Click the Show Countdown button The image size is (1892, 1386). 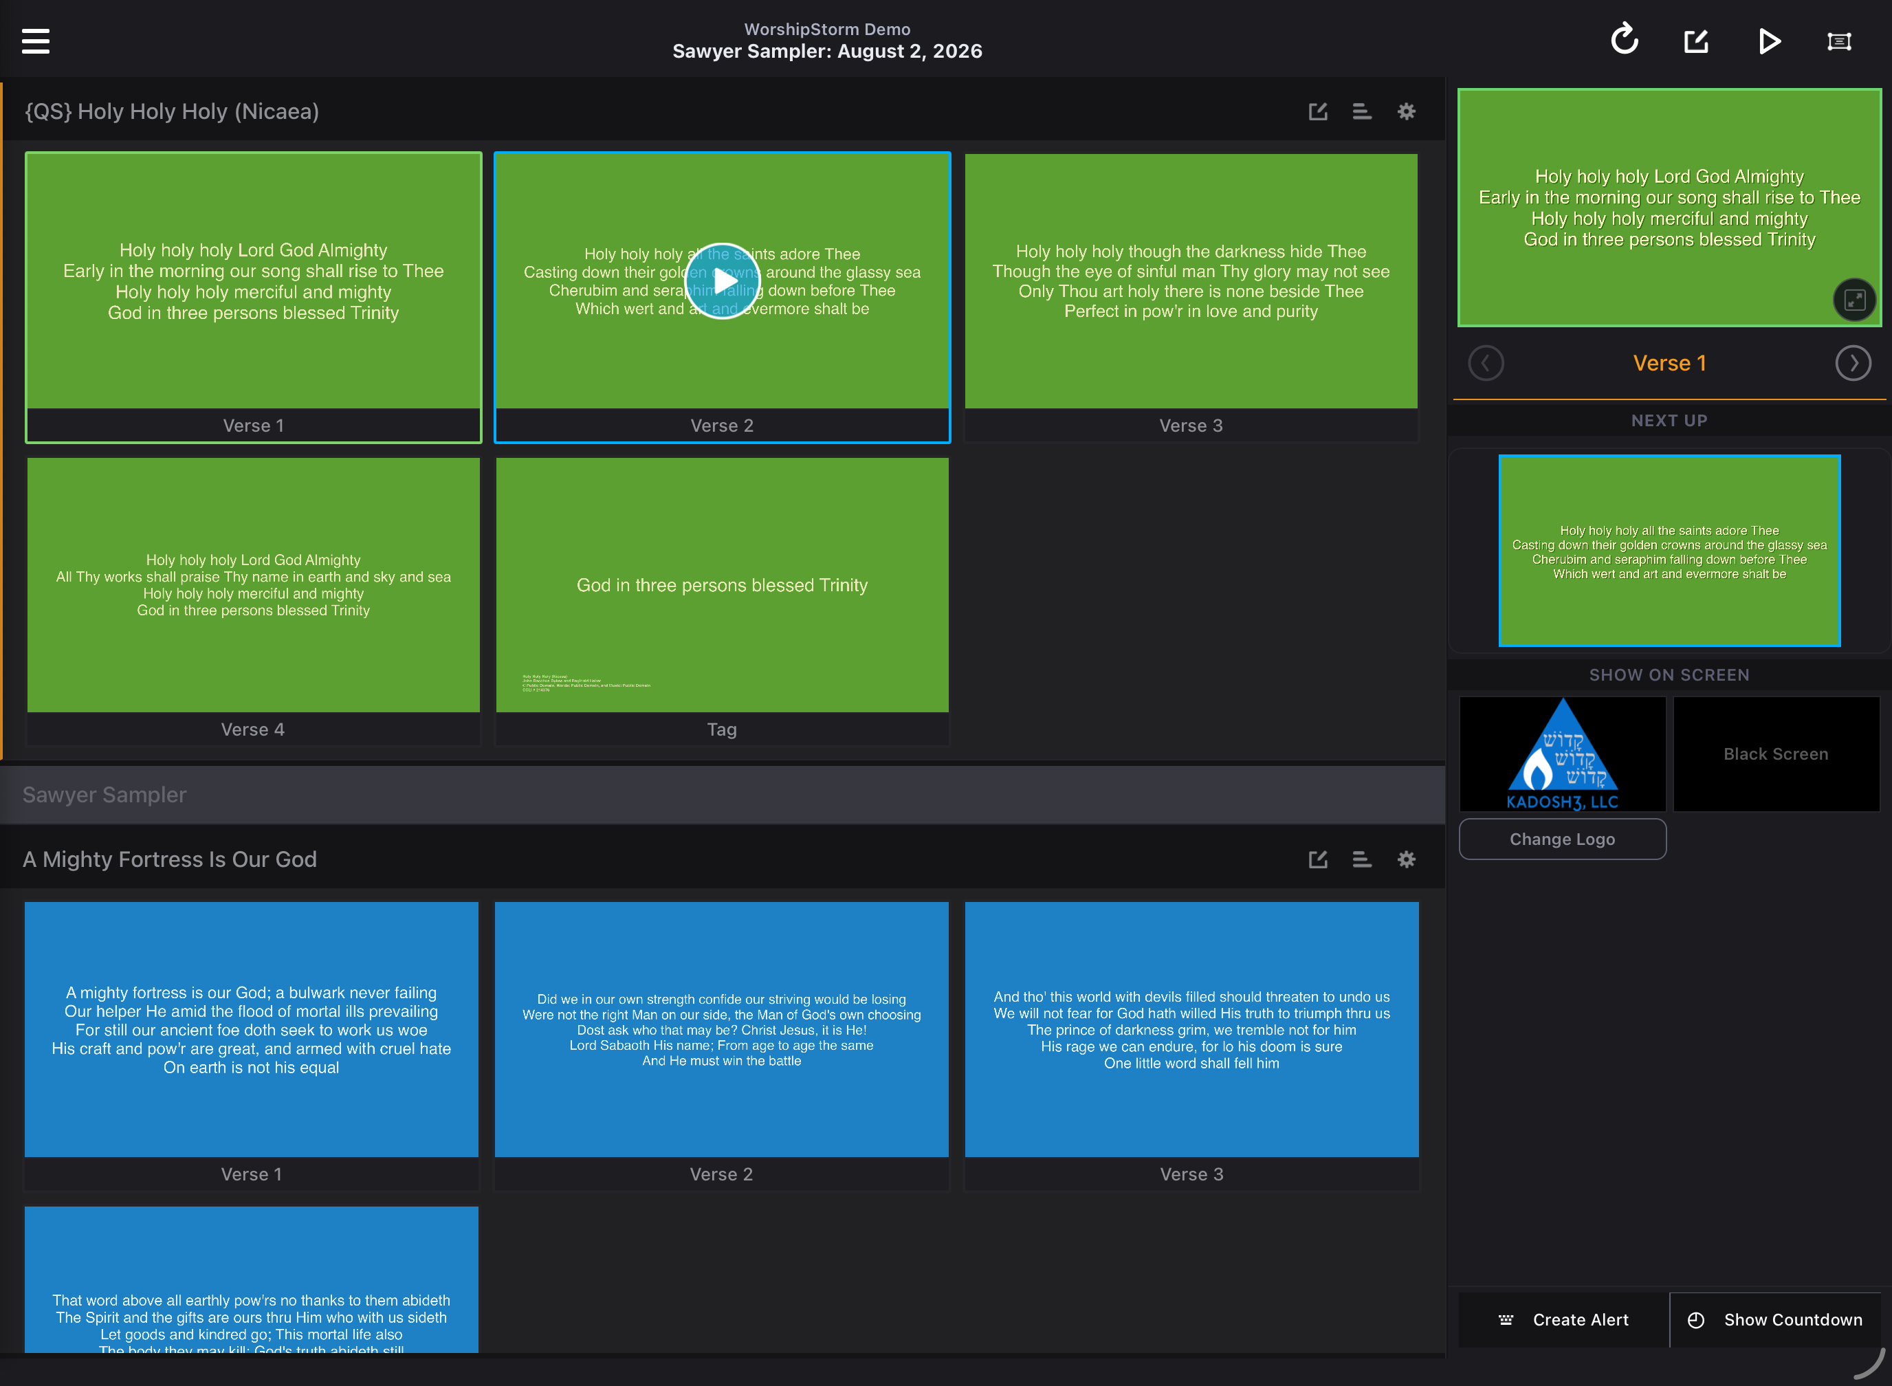point(1775,1320)
